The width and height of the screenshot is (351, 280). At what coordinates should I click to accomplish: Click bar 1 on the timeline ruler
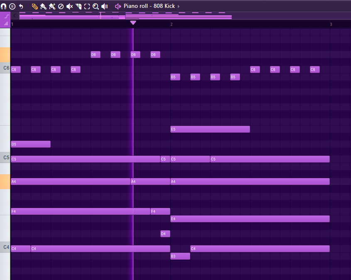click(x=12, y=24)
